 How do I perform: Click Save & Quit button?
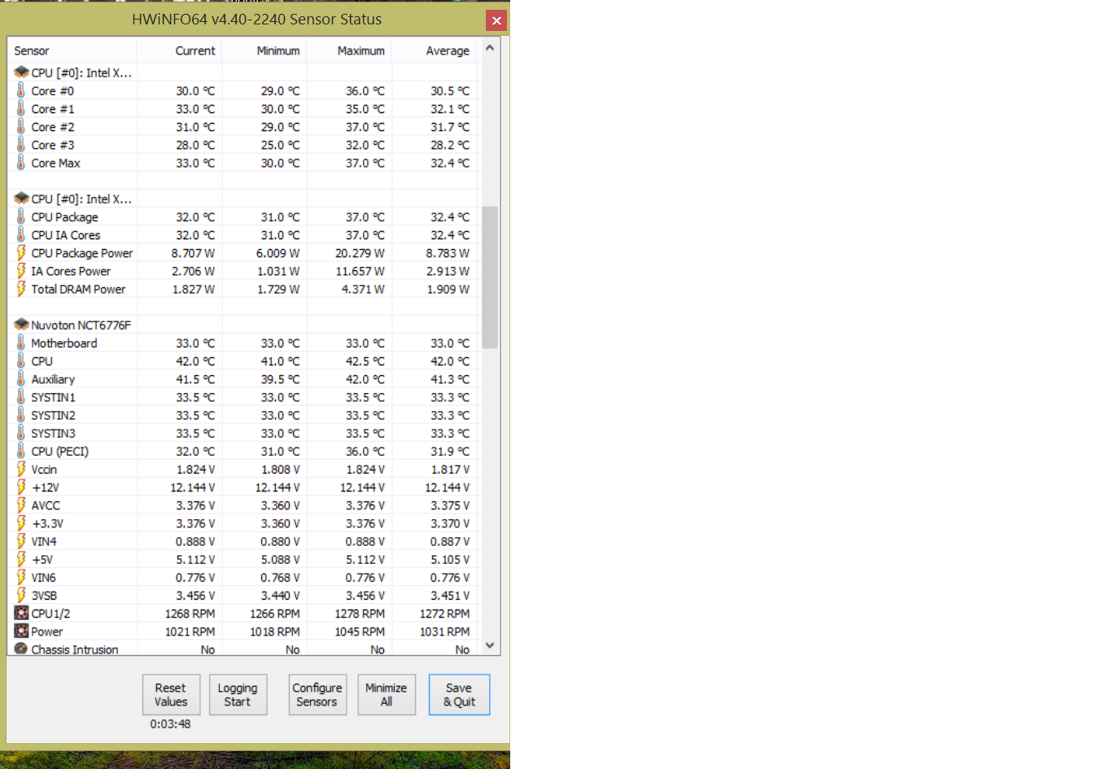[459, 695]
